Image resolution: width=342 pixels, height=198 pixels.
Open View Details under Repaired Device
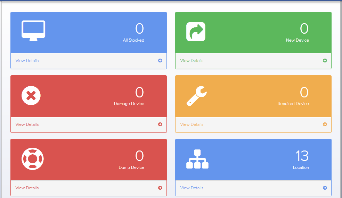[192, 124]
